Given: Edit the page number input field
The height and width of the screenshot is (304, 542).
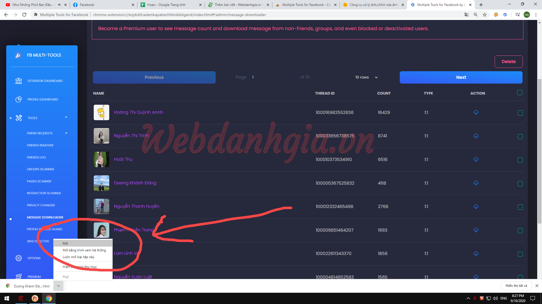Looking at the screenshot, I should click(274, 77).
